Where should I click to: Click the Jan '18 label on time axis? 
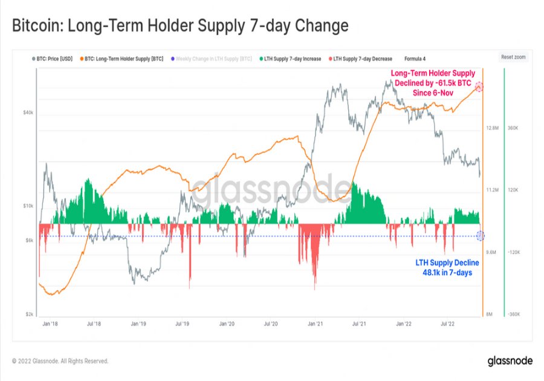click(x=50, y=324)
